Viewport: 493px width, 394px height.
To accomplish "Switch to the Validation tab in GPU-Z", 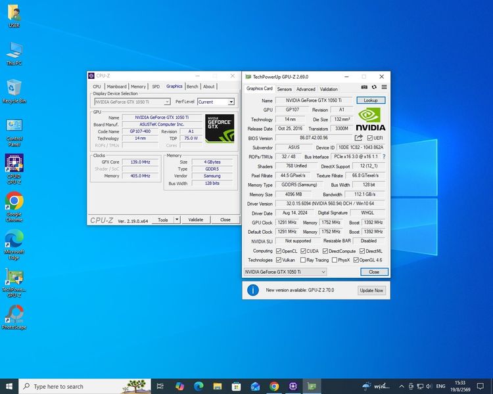I will click(329, 89).
